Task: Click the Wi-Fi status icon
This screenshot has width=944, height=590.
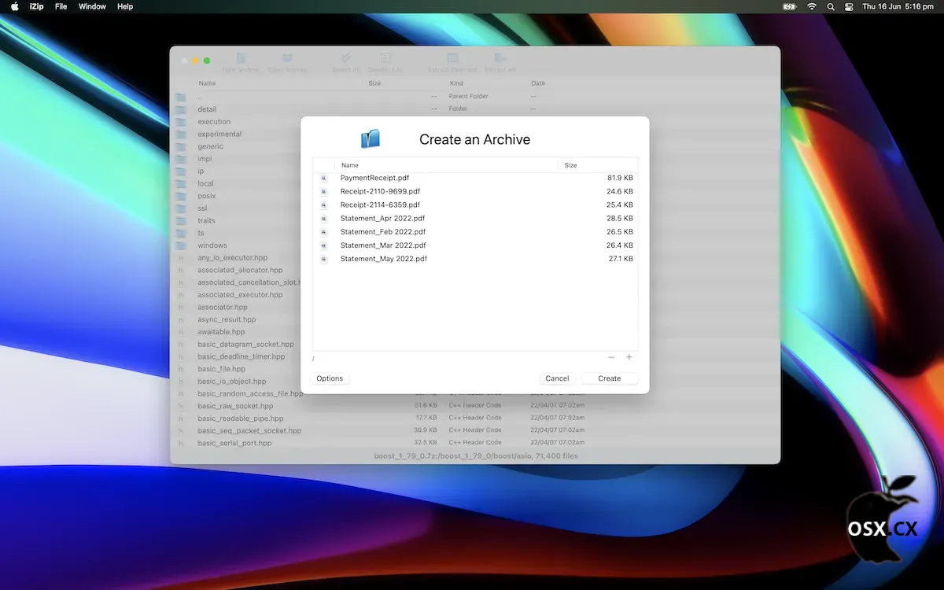Action: point(810,6)
